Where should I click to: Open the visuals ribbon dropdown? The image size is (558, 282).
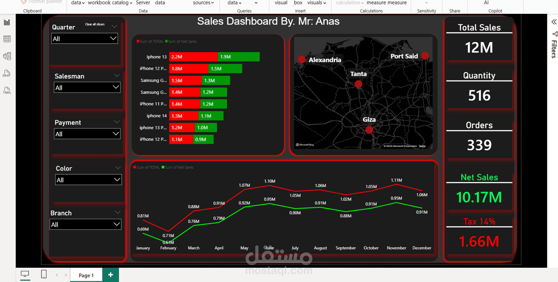tap(317, 3)
